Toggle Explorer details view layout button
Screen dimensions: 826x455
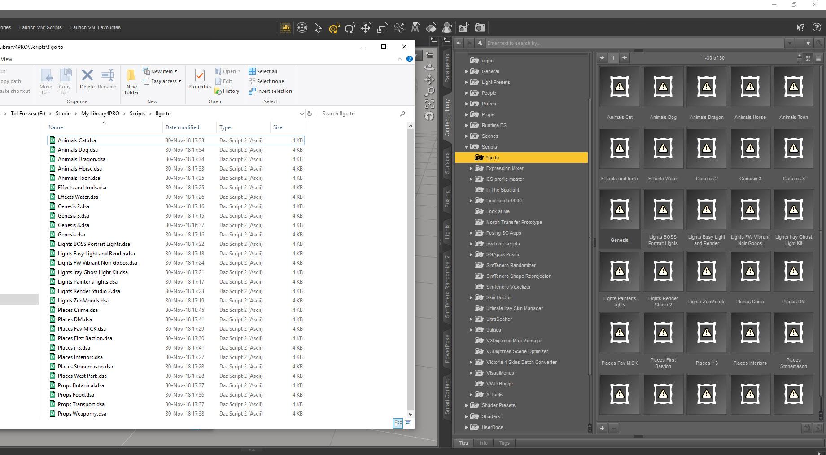tap(398, 423)
